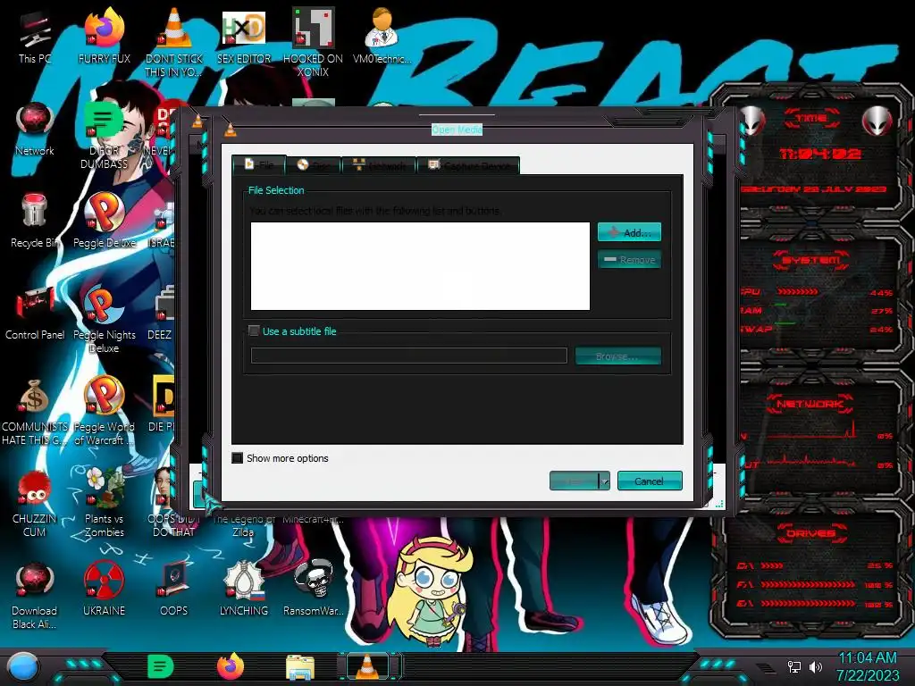The height and width of the screenshot is (686, 915).
Task: Click the Add... button
Action: click(629, 232)
